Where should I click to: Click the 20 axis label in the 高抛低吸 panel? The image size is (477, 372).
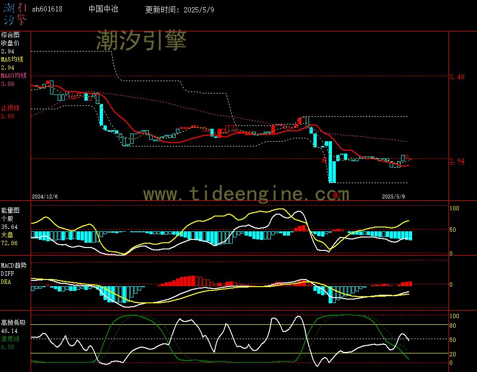point(453,354)
